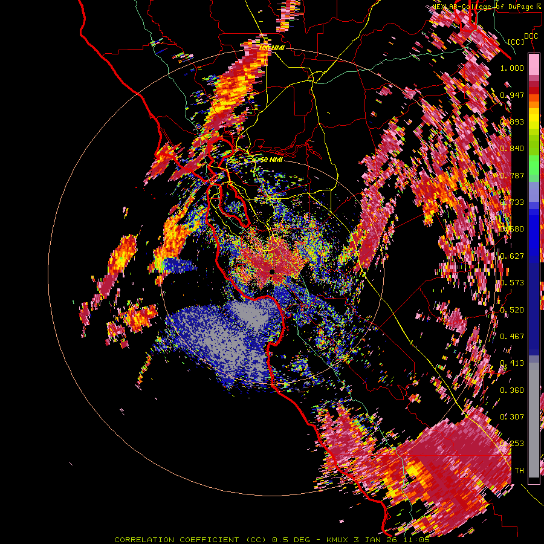This screenshot has height=544, width=544.
Task: Click the 0.947 value on the color scale
Action: pos(512,95)
